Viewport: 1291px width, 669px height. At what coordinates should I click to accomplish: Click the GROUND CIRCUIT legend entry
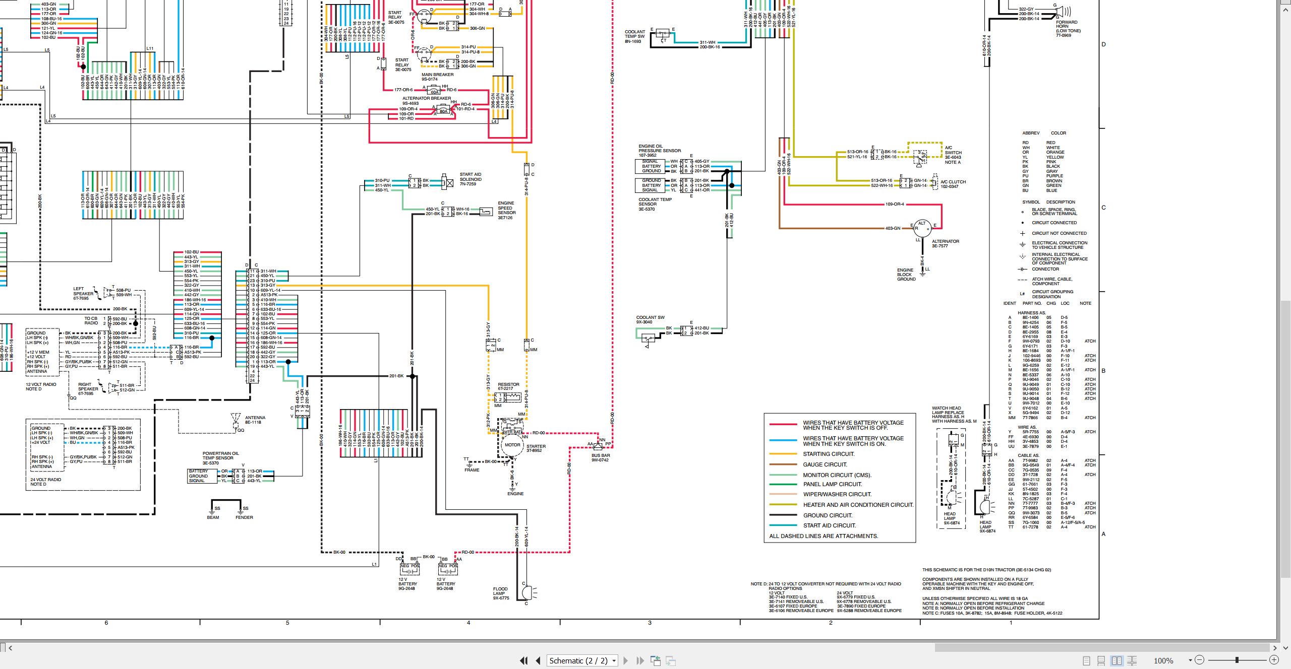(x=828, y=515)
